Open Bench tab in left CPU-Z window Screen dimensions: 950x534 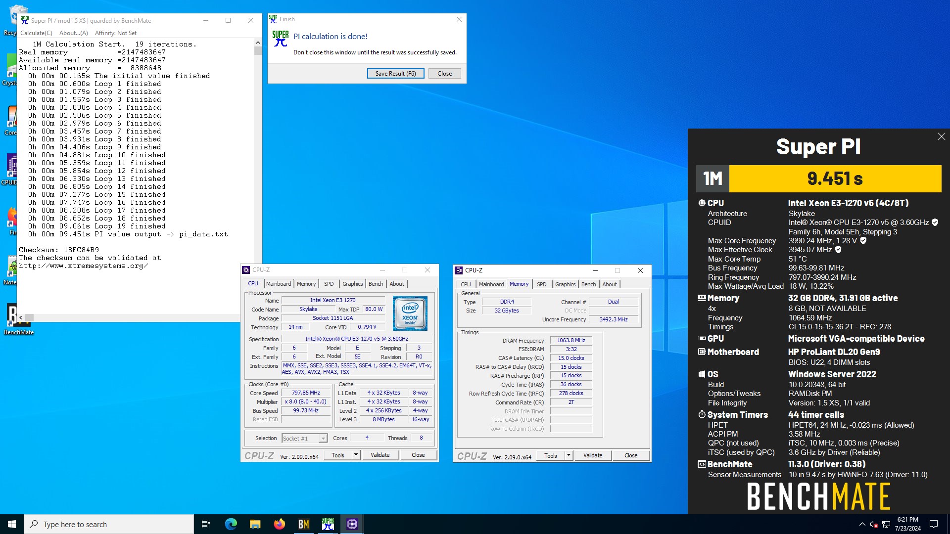[376, 283]
